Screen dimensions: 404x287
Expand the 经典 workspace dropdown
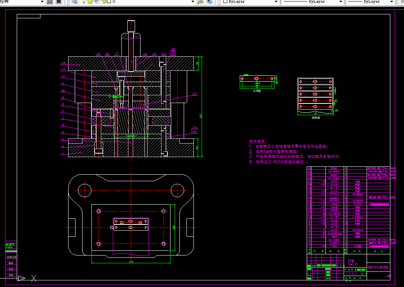tap(42, 2)
